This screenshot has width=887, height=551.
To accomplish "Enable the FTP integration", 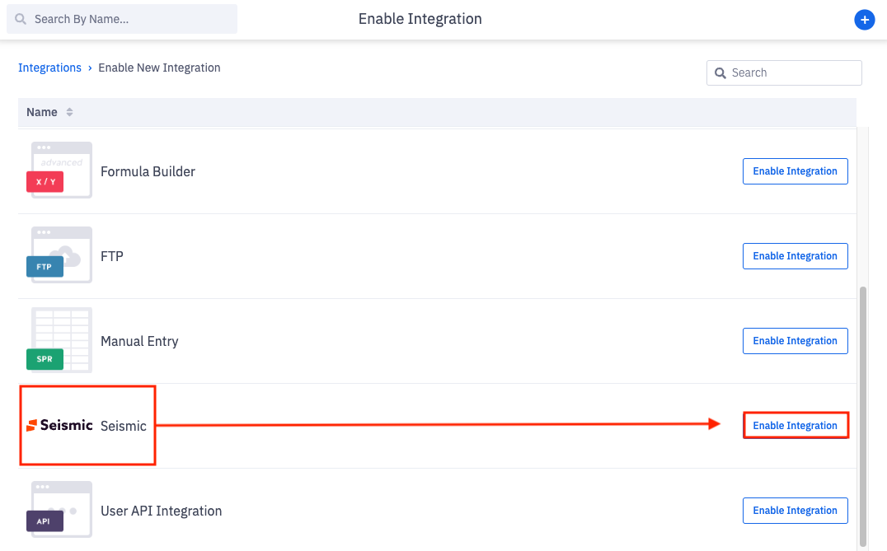I will pyautogui.click(x=795, y=255).
